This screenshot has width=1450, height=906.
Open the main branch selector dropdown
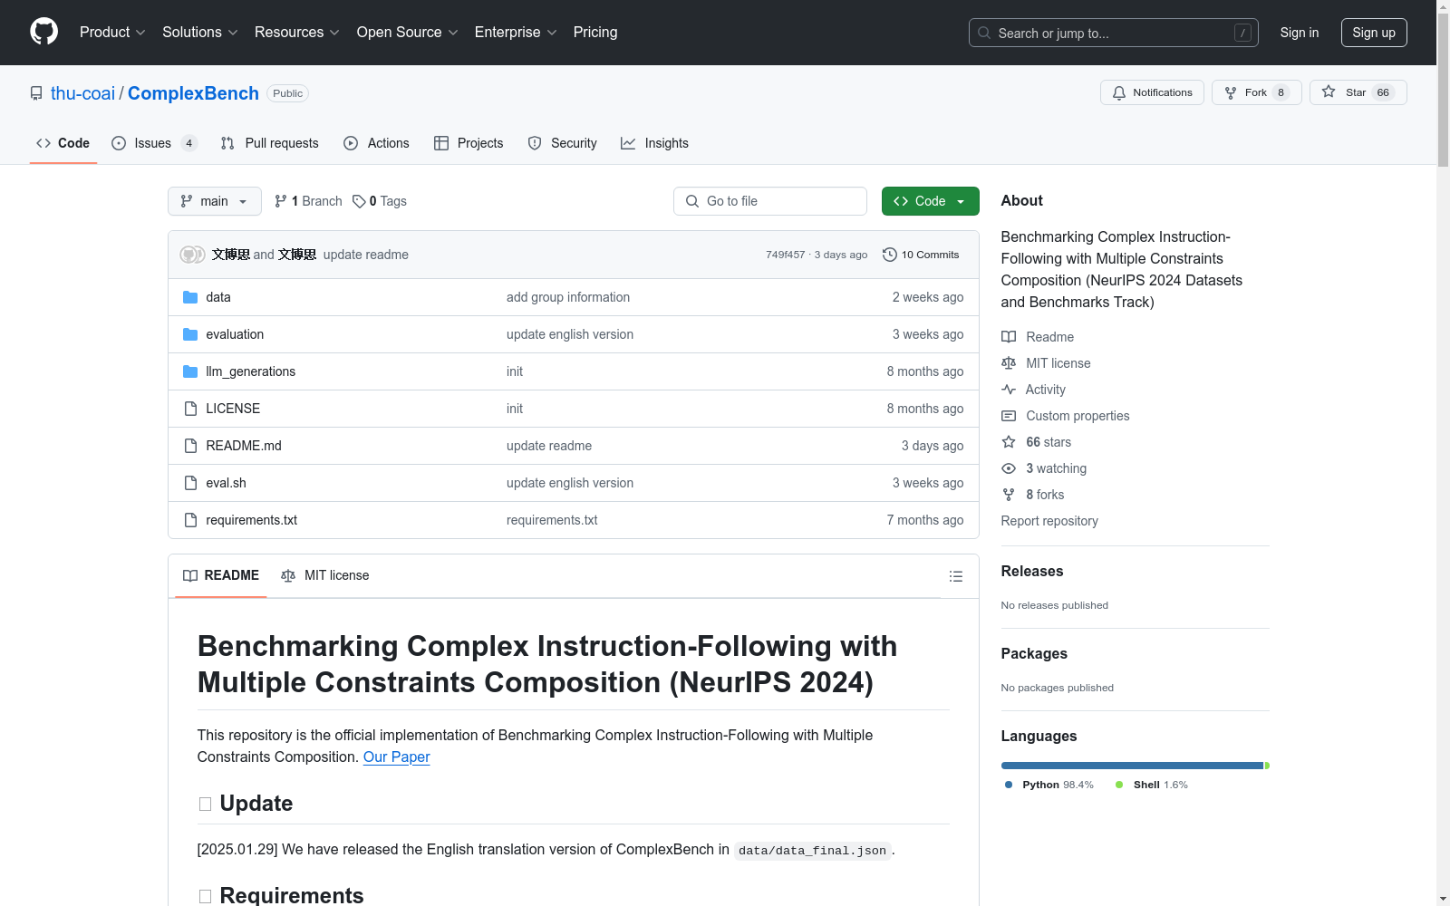(x=215, y=201)
